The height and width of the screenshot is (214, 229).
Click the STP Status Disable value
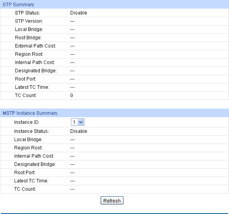coord(79,13)
